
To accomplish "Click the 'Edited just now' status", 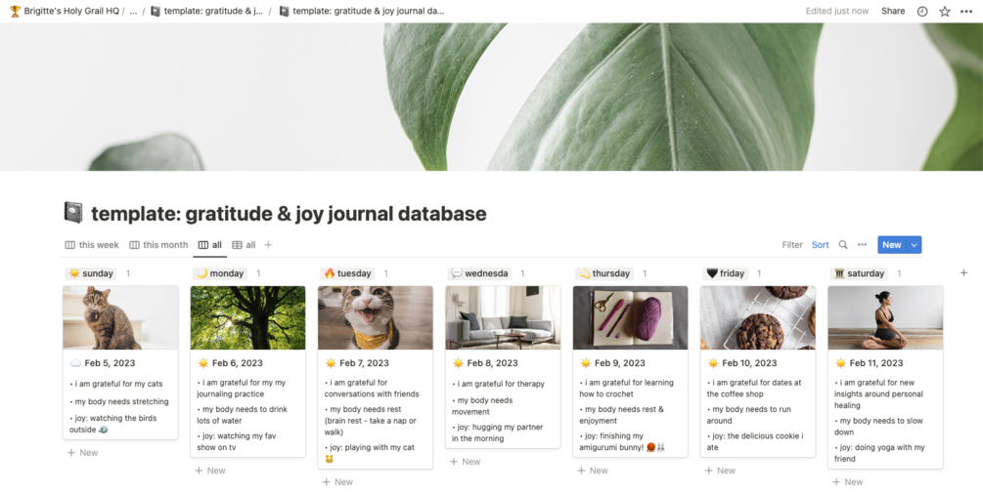I will (x=837, y=12).
